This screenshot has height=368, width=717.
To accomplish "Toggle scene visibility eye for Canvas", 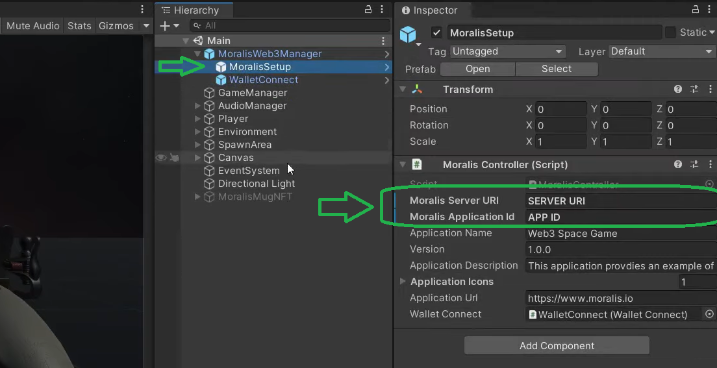I will pyautogui.click(x=161, y=158).
